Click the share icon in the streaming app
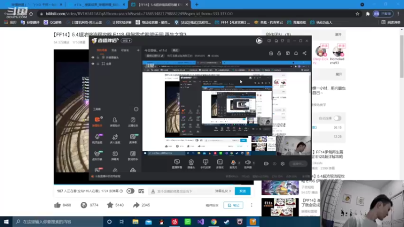Screen dimensions: 404x227 pos(305,53)
